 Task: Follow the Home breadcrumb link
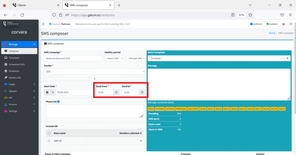pyautogui.click(x=272, y=33)
